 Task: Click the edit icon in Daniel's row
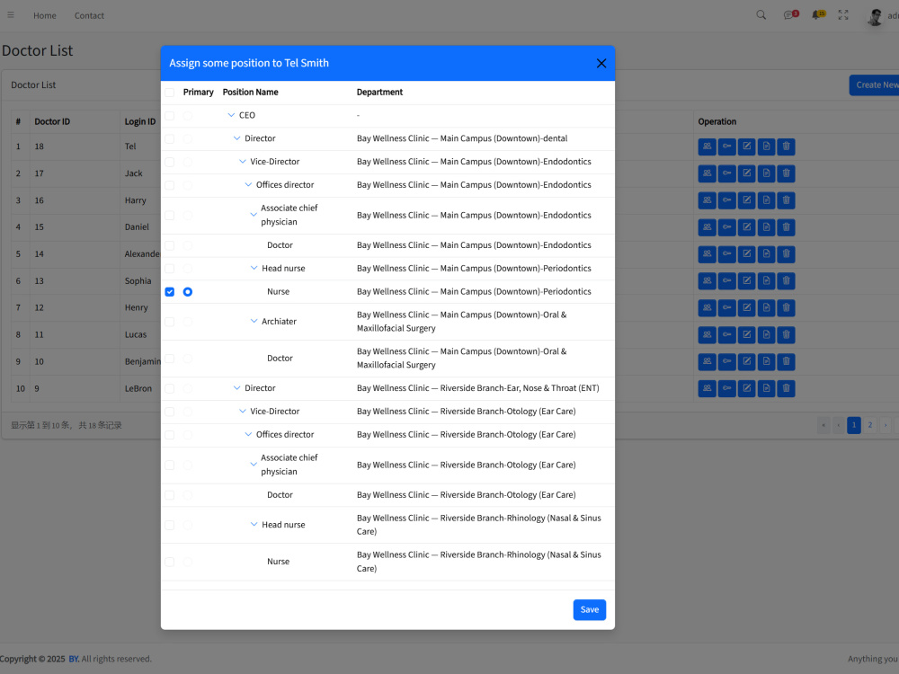pos(746,227)
